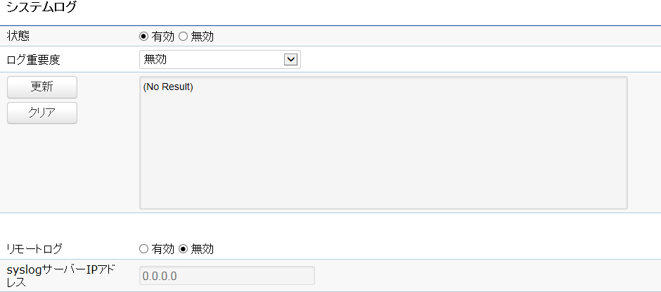Click inside the system log output area

[383, 143]
